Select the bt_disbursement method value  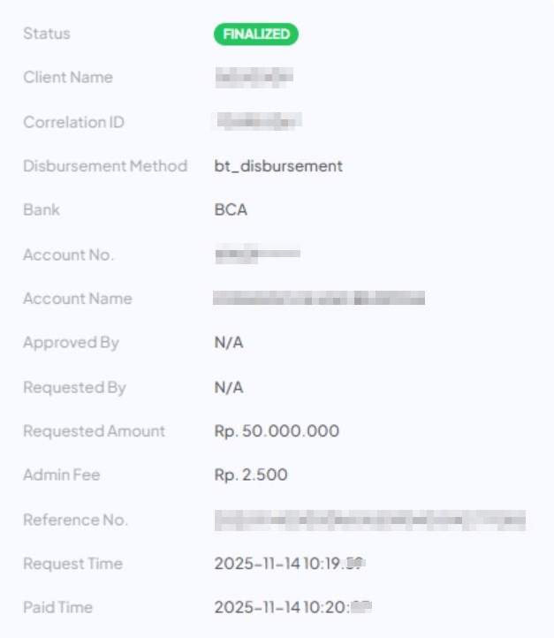pos(278,166)
